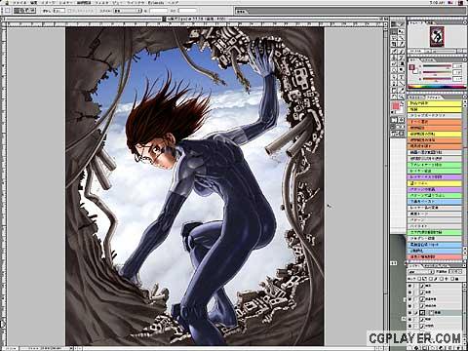Viewport: 468px width, 351px height.
Task: Select the Blur tool
Action: [x=394, y=69]
